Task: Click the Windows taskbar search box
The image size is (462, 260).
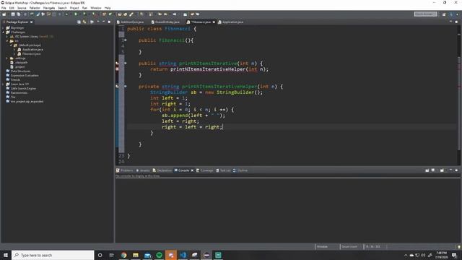Action: click(53, 255)
